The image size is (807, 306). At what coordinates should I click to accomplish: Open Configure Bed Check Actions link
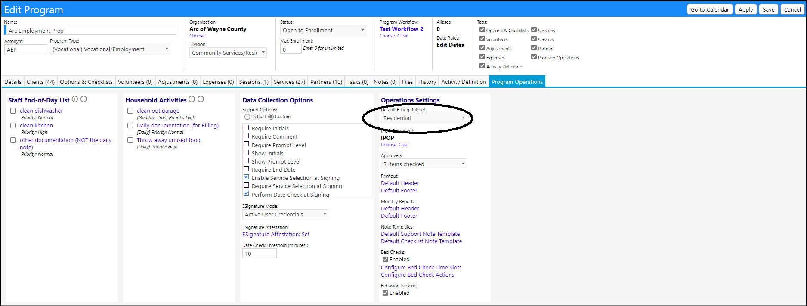coord(417,275)
